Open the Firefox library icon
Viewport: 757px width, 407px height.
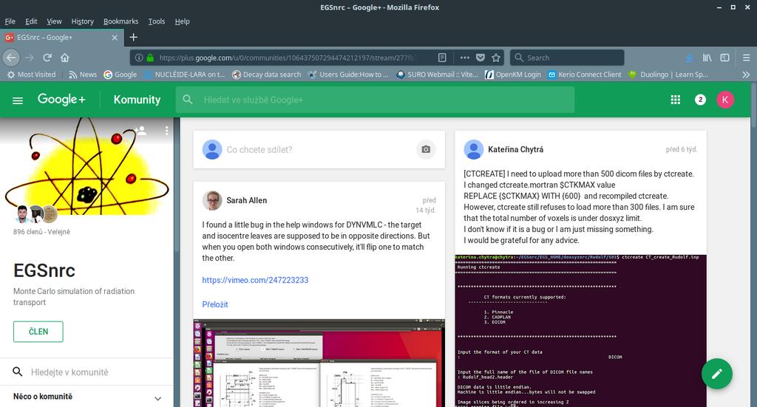pyautogui.click(x=707, y=58)
